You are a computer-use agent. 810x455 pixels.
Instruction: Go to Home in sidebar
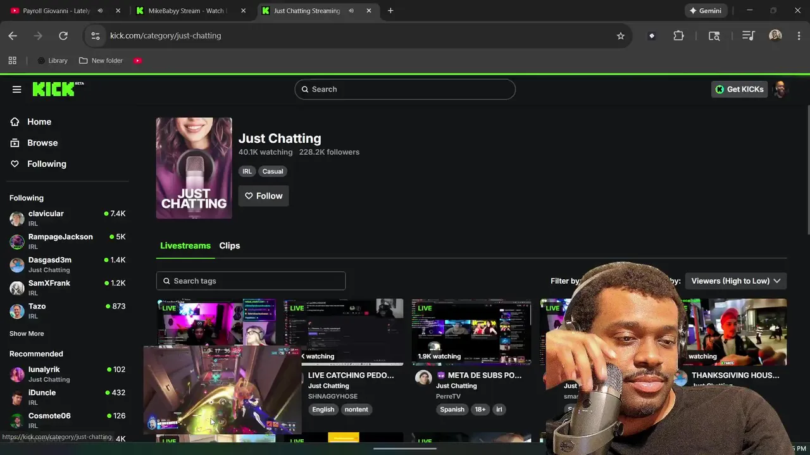coord(31,122)
